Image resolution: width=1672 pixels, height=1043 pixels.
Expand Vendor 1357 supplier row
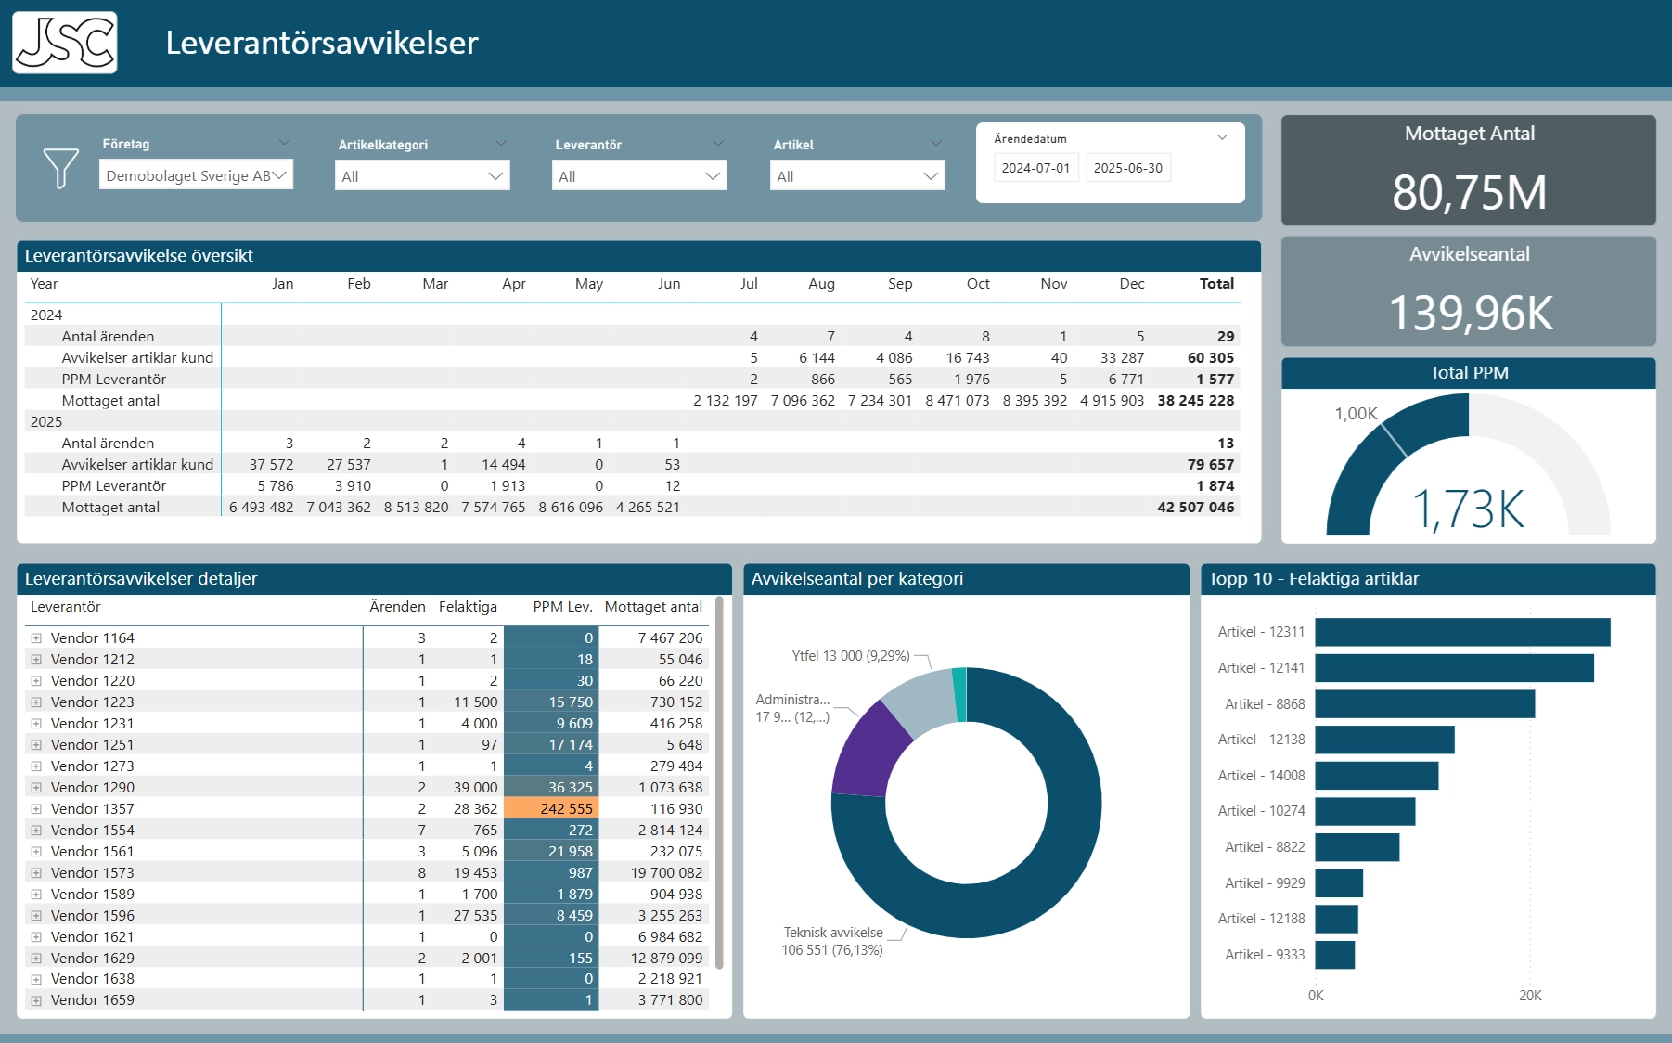click(36, 809)
